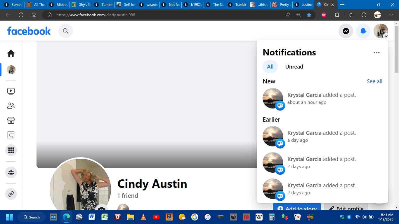The width and height of the screenshot is (399, 224).
Task: Open notifications options three-dot menu
Action: (377, 52)
